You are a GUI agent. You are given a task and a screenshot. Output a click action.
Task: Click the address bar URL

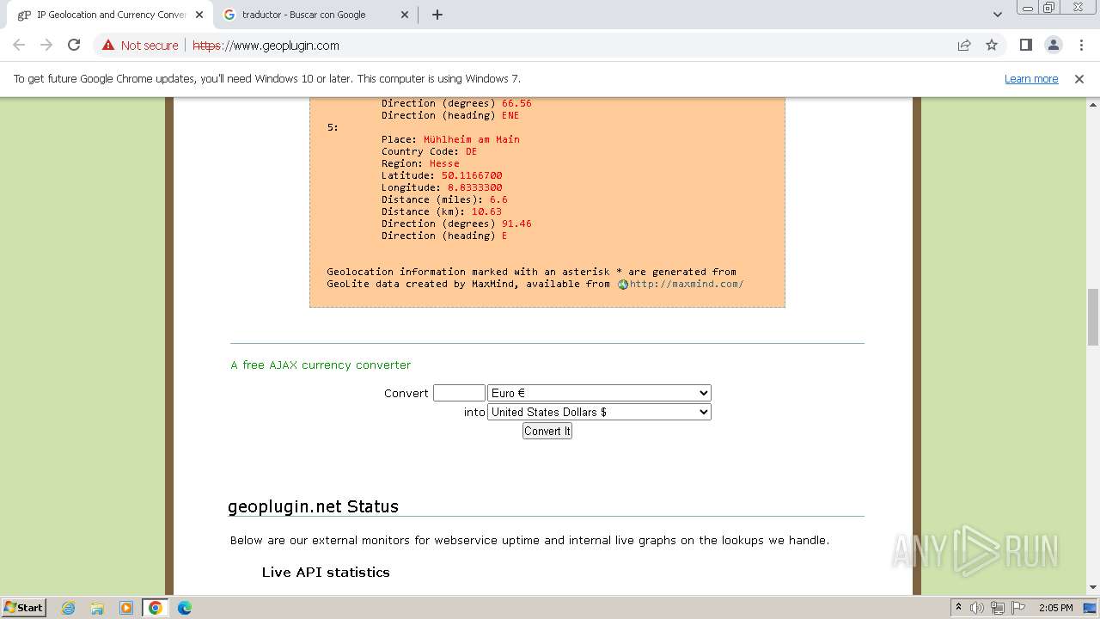(266, 46)
